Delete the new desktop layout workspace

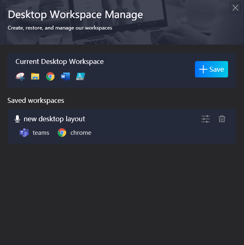pyautogui.click(x=222, y=119)
